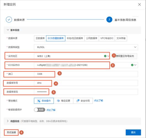Switch to 公网数据库 data source tab

point(92,38)
